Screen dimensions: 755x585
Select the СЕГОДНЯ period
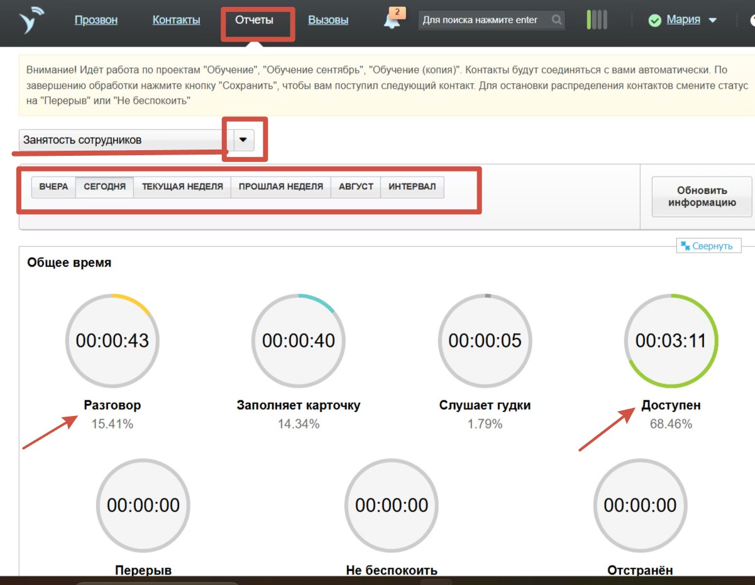(104, 187)
